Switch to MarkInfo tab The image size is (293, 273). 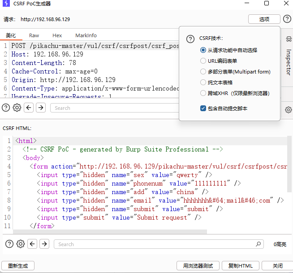(x=86, y=35)
